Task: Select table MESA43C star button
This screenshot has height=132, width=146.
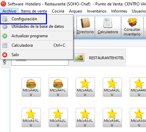Action: coord(112,87)
